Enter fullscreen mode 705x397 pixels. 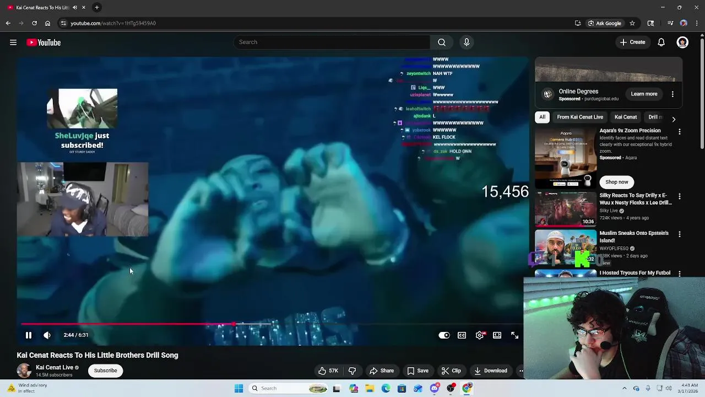(x=514, y=335)
